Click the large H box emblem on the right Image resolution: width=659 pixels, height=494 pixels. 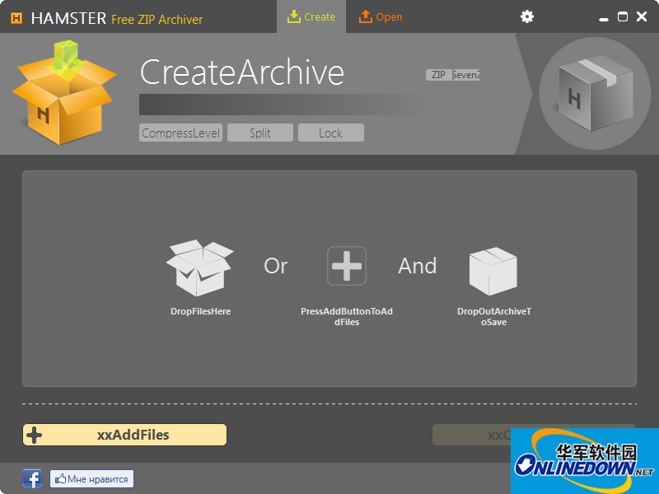[595, 94]
